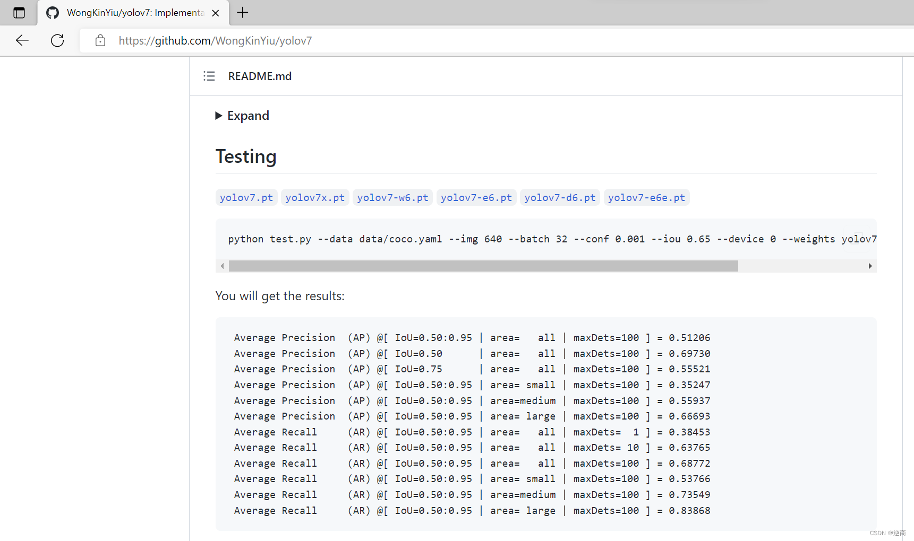914x541 pixels.
Task: Click the value 0.51206
Action: (x=689, y=338)
